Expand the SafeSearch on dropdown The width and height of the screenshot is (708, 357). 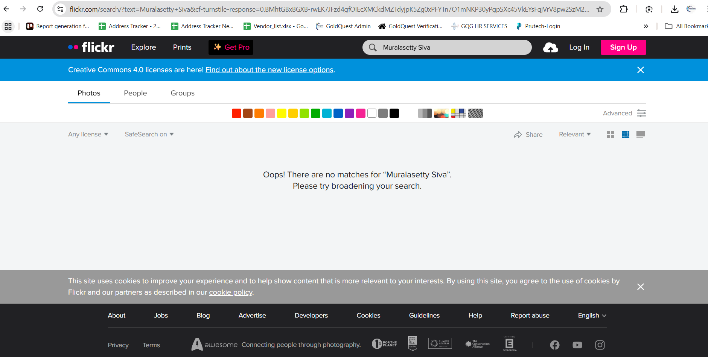click(149, 135)
